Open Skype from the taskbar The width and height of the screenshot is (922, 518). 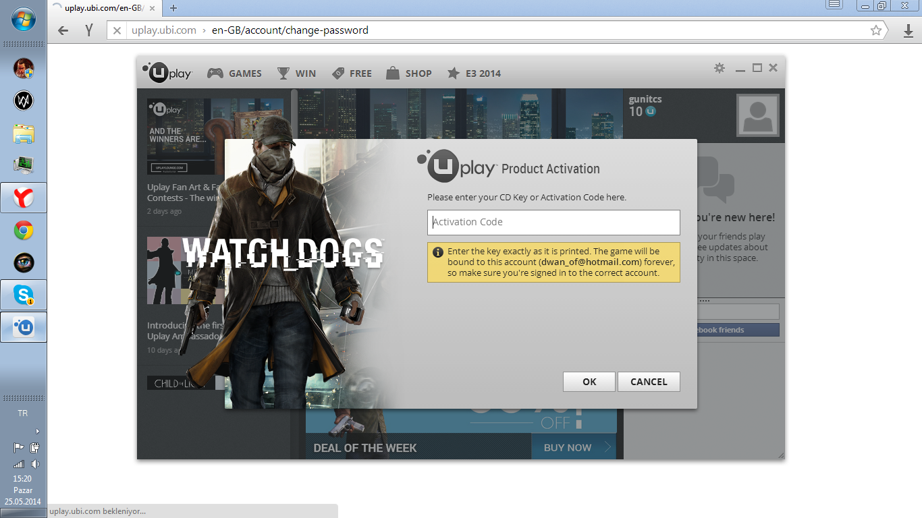click(x=24, y=295)
